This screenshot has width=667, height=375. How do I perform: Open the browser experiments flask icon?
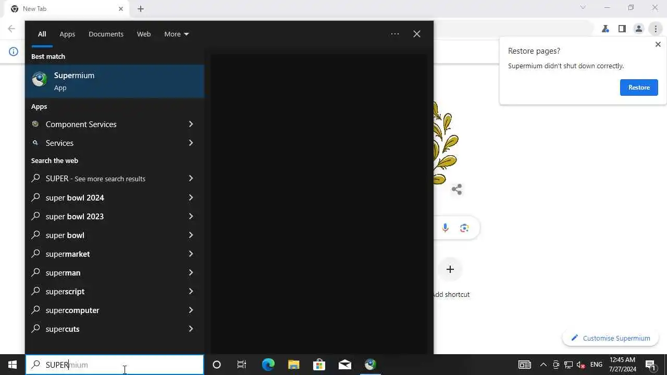pyautogui.click(x=606, y=29)
